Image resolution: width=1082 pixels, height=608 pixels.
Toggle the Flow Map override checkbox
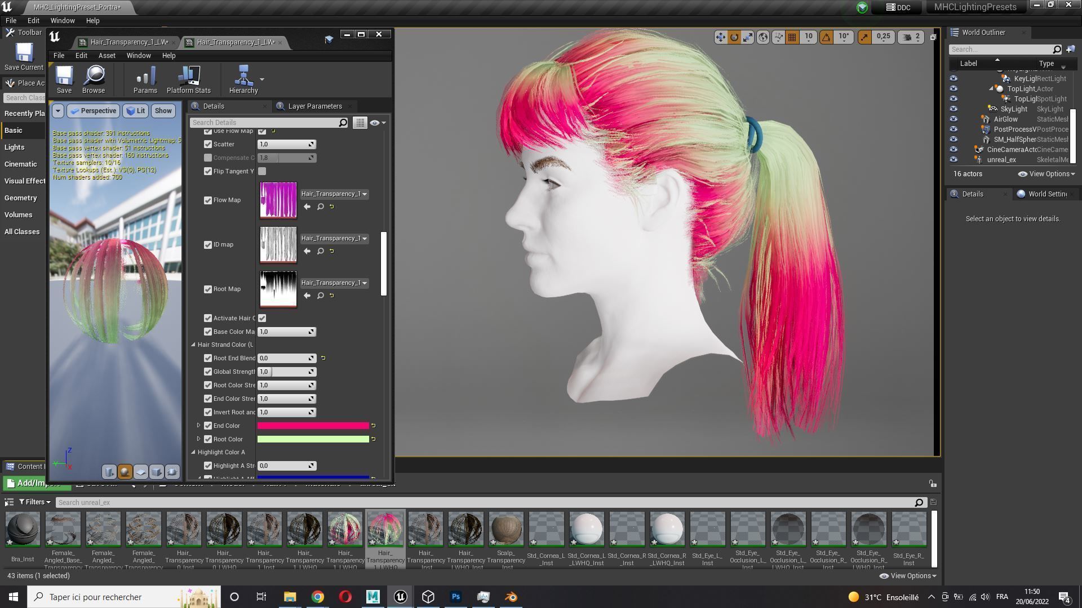(208, 200)
